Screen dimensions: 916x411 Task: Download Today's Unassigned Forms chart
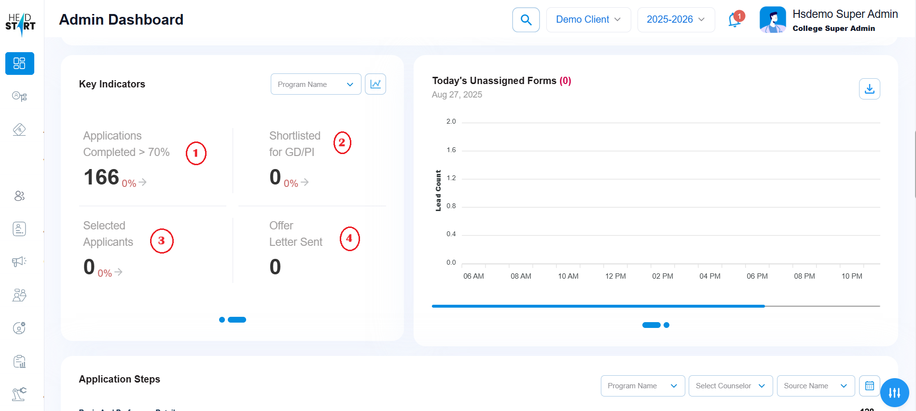(x=869, y=89)
